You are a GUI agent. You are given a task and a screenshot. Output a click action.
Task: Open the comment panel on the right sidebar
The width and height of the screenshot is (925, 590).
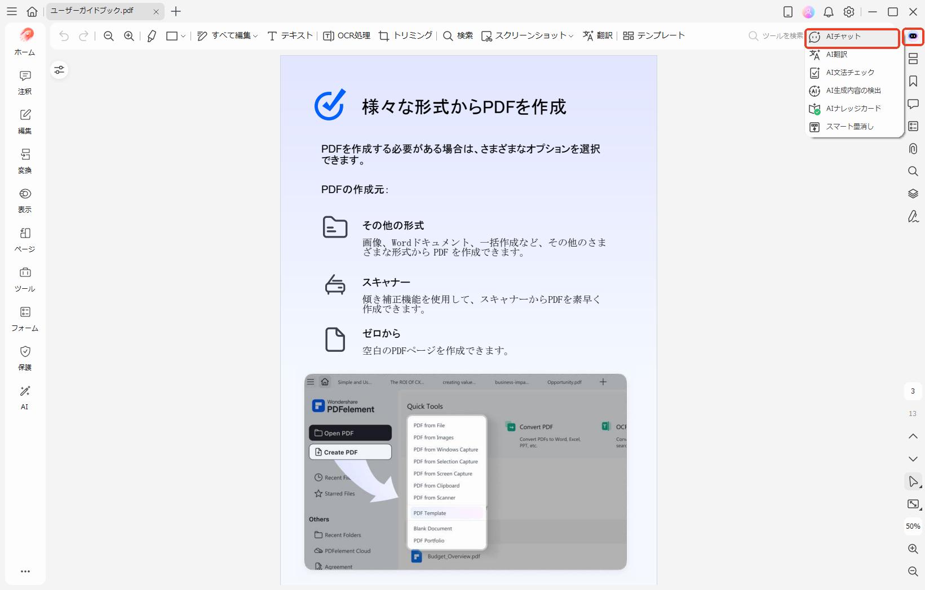[913, 104]
